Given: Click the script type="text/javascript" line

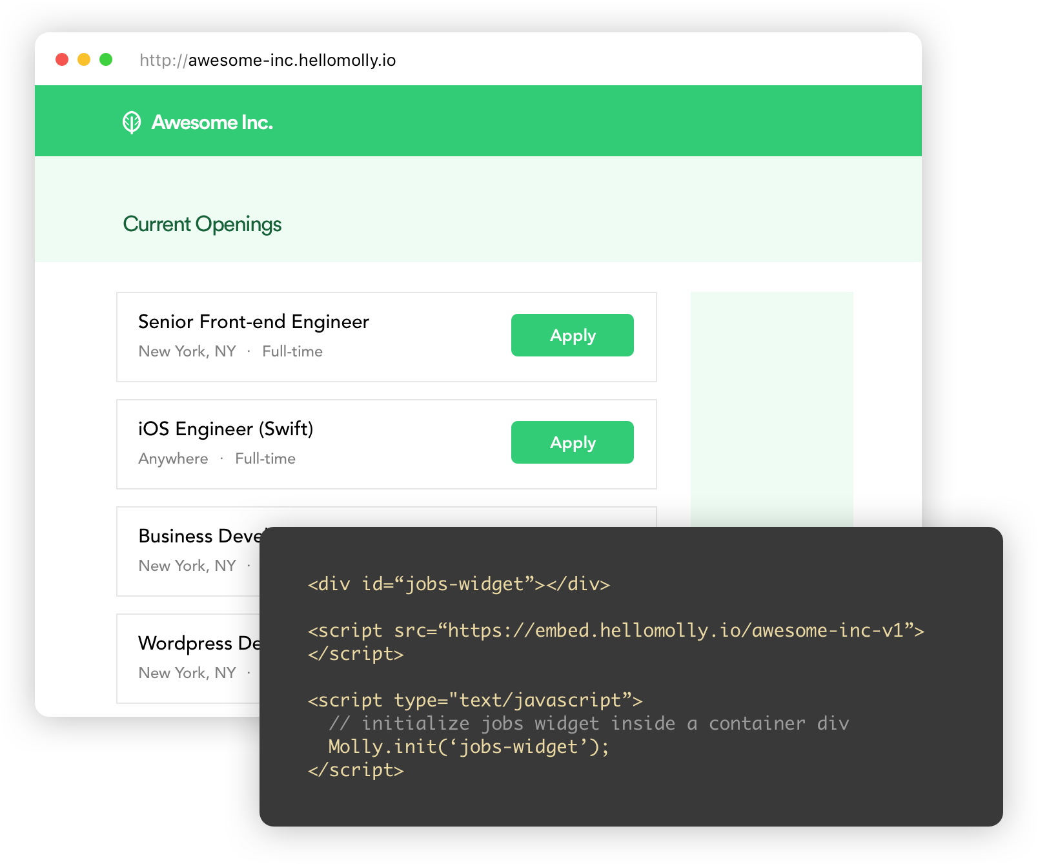Looking at the screenshot, I should (x=475, y=701).
